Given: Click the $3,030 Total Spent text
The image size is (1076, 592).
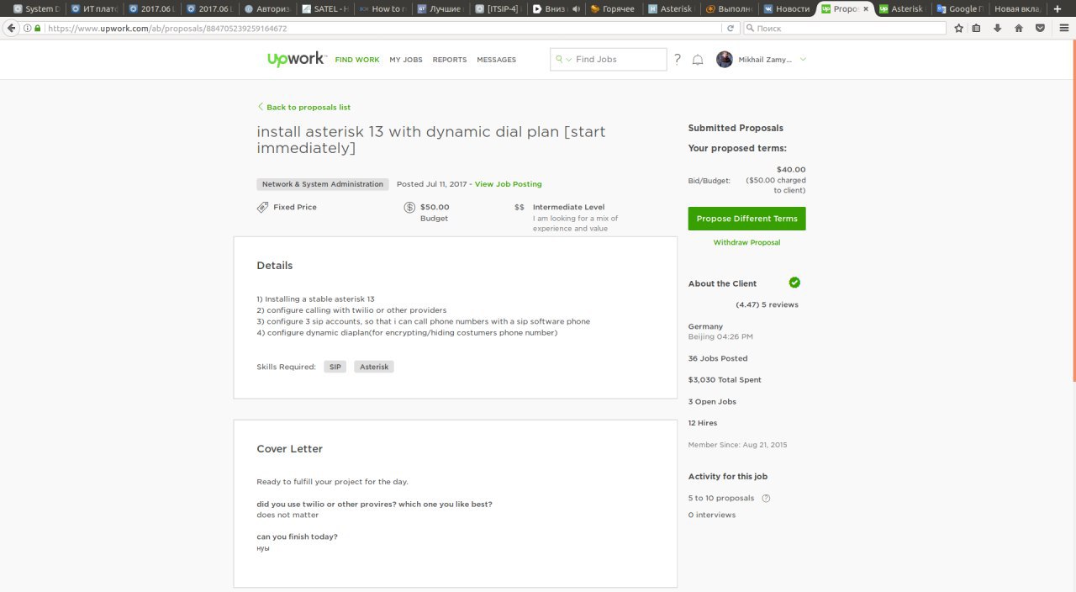Looking at the screenshot, I should coord(725,380).
